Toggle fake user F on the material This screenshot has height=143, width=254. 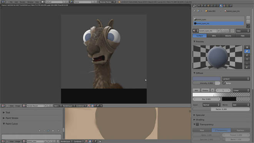219,31
